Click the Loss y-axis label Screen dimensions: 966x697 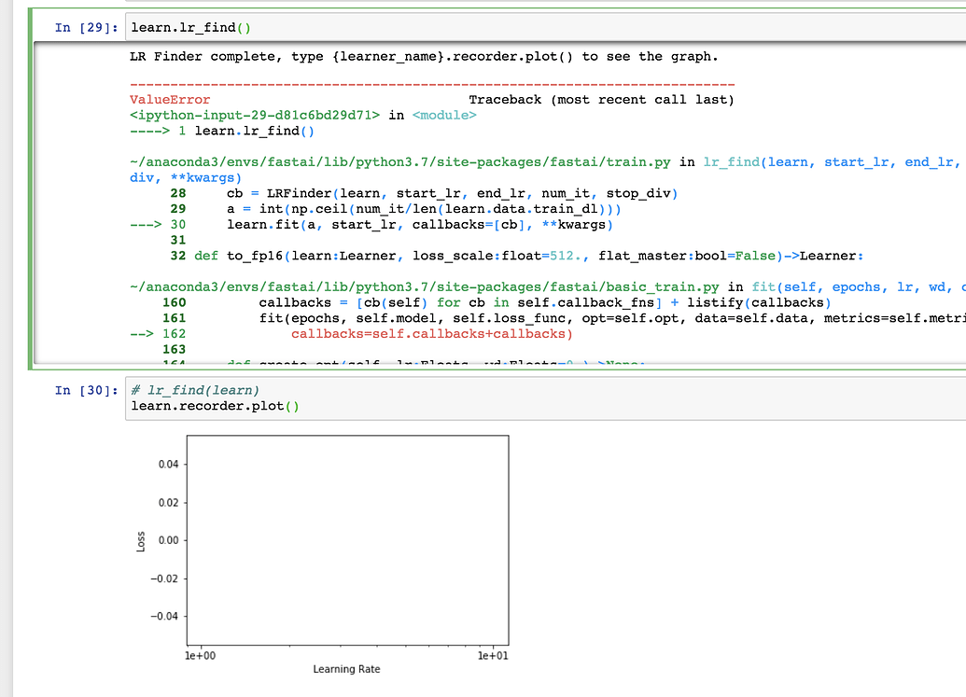point(142,541)
